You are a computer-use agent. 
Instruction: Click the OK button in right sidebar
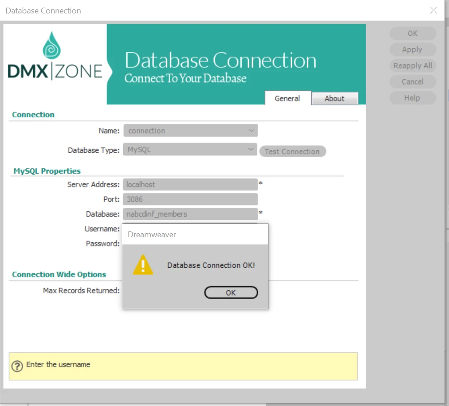pos(413,34)
